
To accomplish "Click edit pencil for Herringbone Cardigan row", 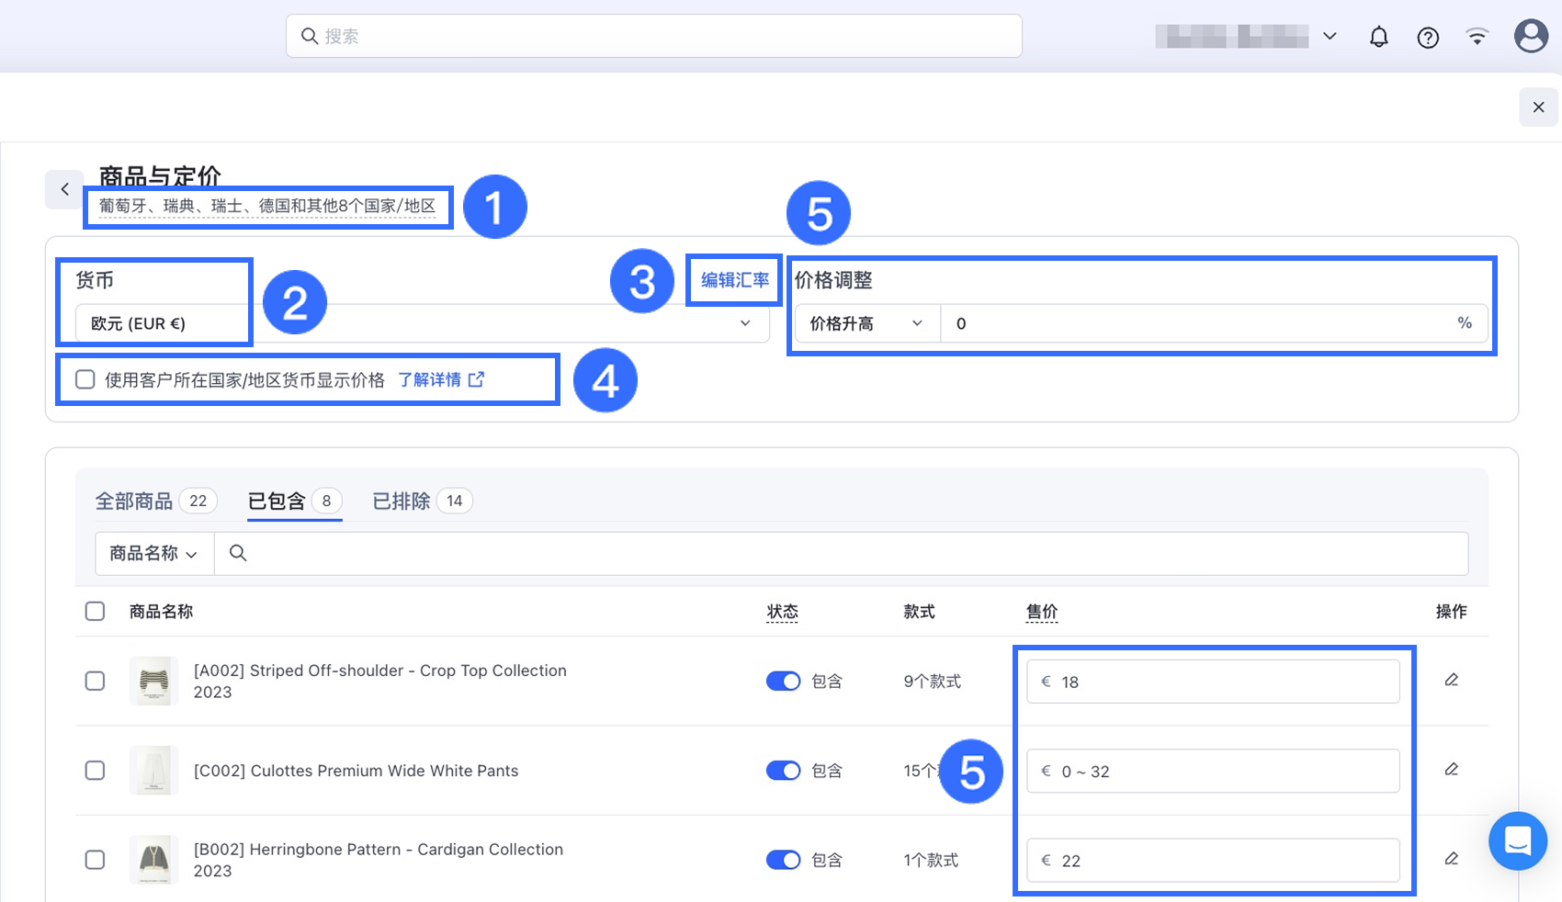I will pos(1451,859).
